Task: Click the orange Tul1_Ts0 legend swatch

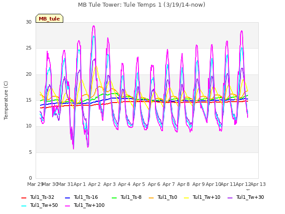Action: click(x=151, y=198)
